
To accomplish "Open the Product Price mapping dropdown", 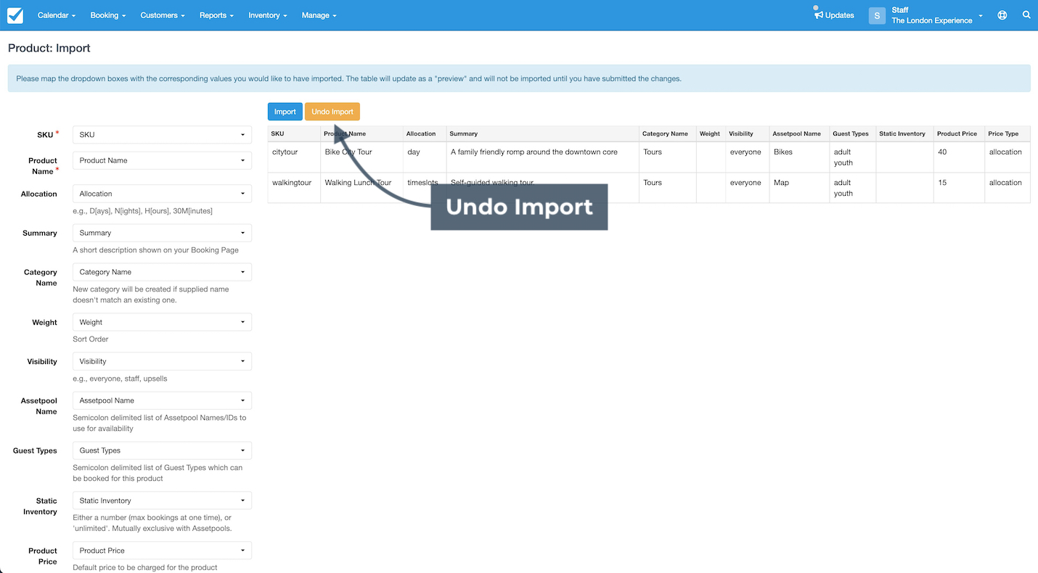I will [x=162, y=551].
